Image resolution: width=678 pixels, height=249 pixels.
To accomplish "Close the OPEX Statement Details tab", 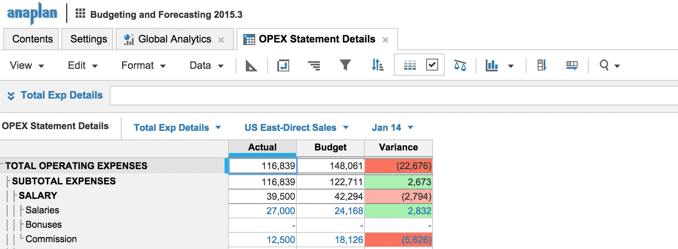I will point(385,40).
